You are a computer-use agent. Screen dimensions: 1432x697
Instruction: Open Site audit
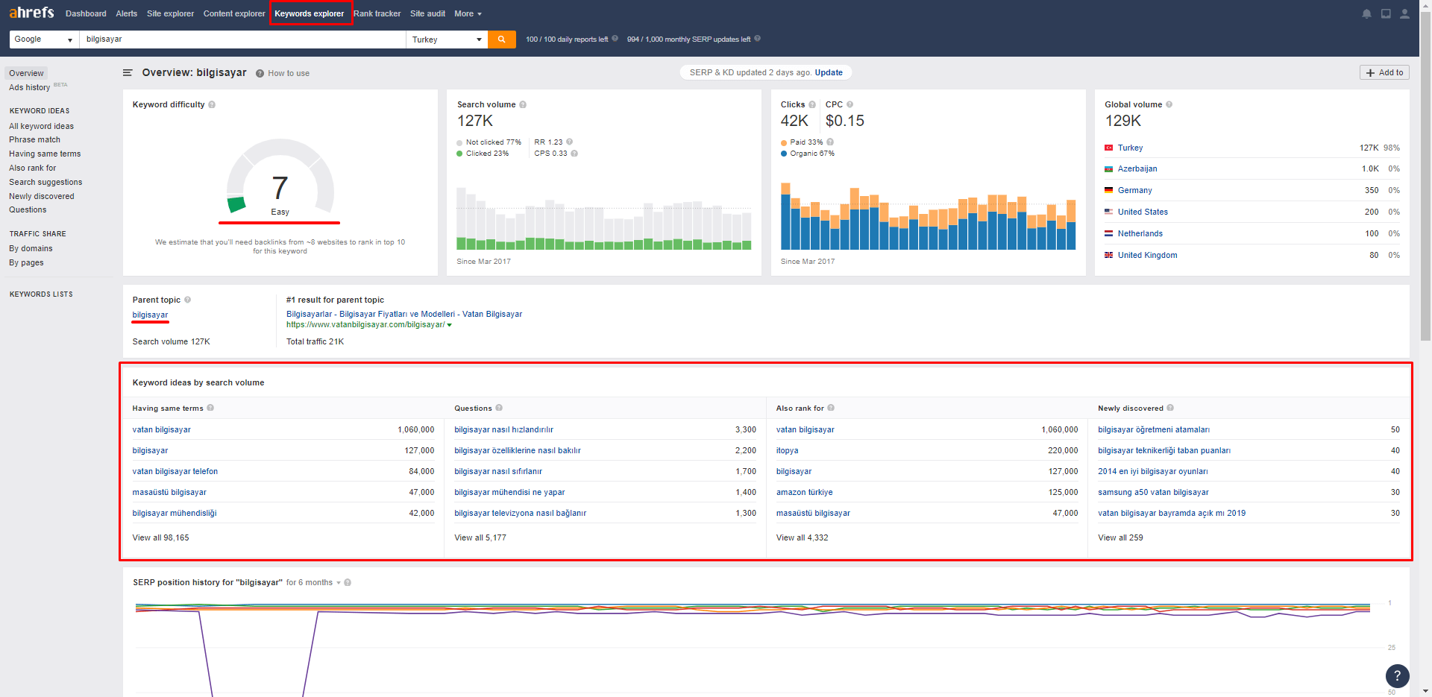(427, 14)
